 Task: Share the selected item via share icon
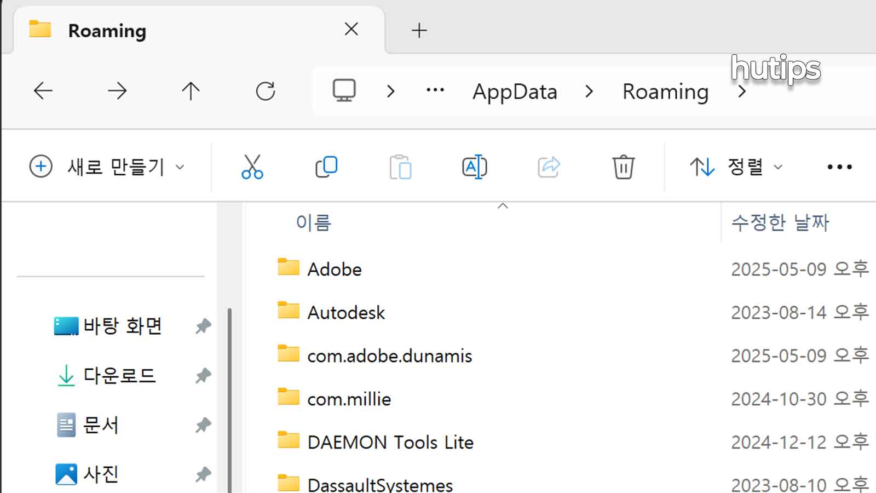pos(549,167)
